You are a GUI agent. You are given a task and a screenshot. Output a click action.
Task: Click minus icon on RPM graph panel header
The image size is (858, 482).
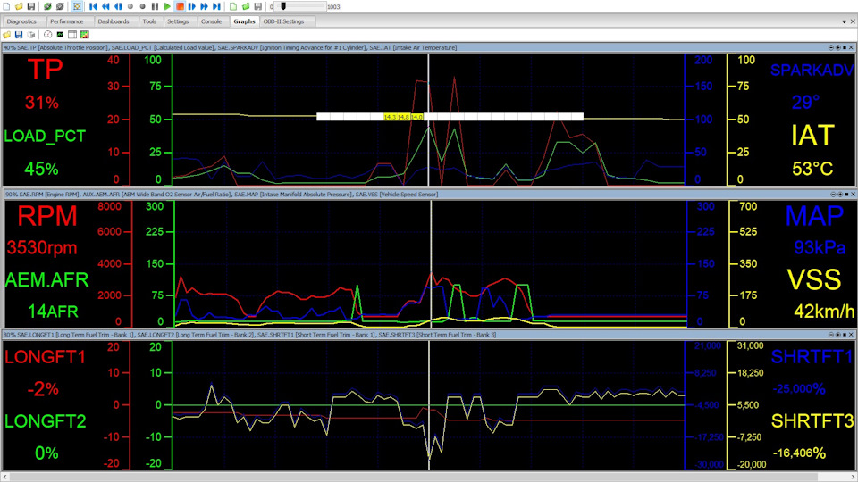[833, 194]
